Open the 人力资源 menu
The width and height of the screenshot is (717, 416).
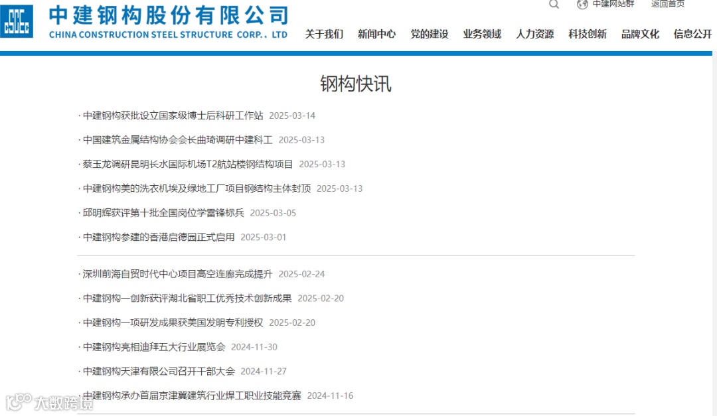pos(534,35)
